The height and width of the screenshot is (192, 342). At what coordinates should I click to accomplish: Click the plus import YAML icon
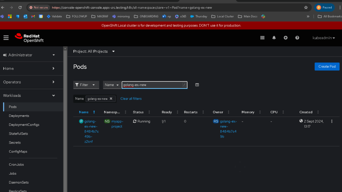(x=286, y=38)
